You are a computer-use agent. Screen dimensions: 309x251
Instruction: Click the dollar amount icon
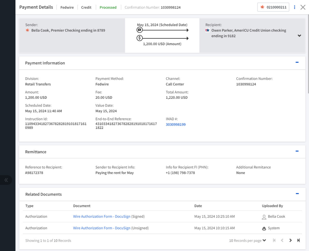coord(139,38)
